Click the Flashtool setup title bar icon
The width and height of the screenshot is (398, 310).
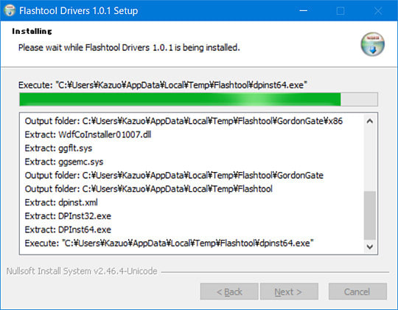coord(10,10)
